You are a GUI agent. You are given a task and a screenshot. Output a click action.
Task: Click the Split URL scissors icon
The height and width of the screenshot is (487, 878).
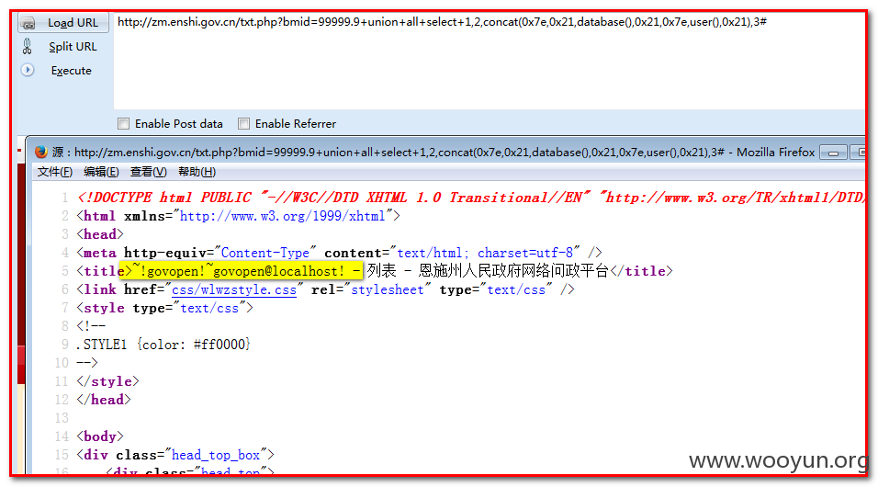(27, 47)
